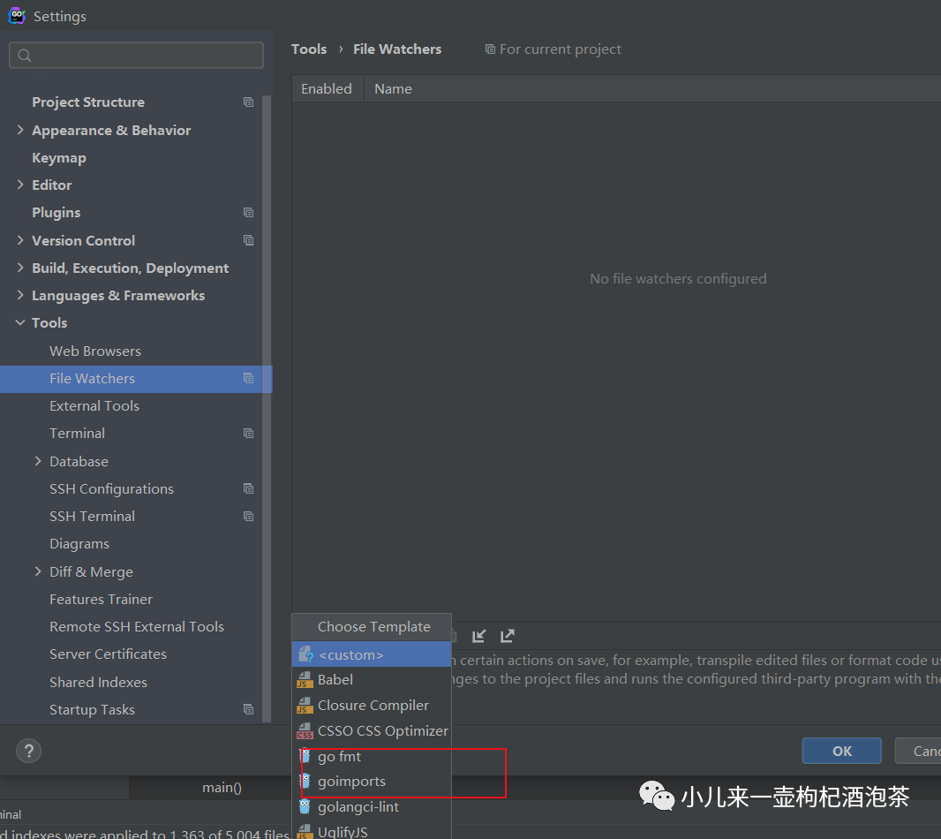Click the CSSO CSS file icon
Viewport: 941px width, 839px height.
tap(305, 731)
